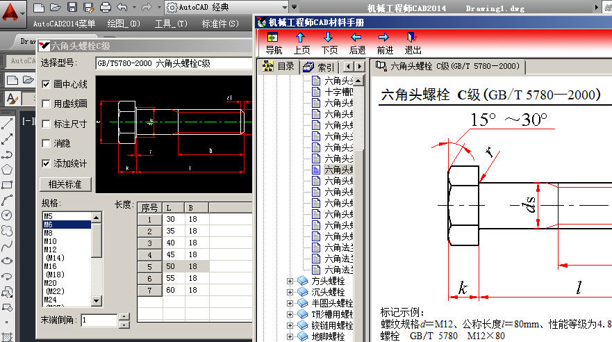Image resolution: width=612 pixels, height=342 pixels.
Task: Click the 后退 back arrow
Action: [x=357, y=42]
